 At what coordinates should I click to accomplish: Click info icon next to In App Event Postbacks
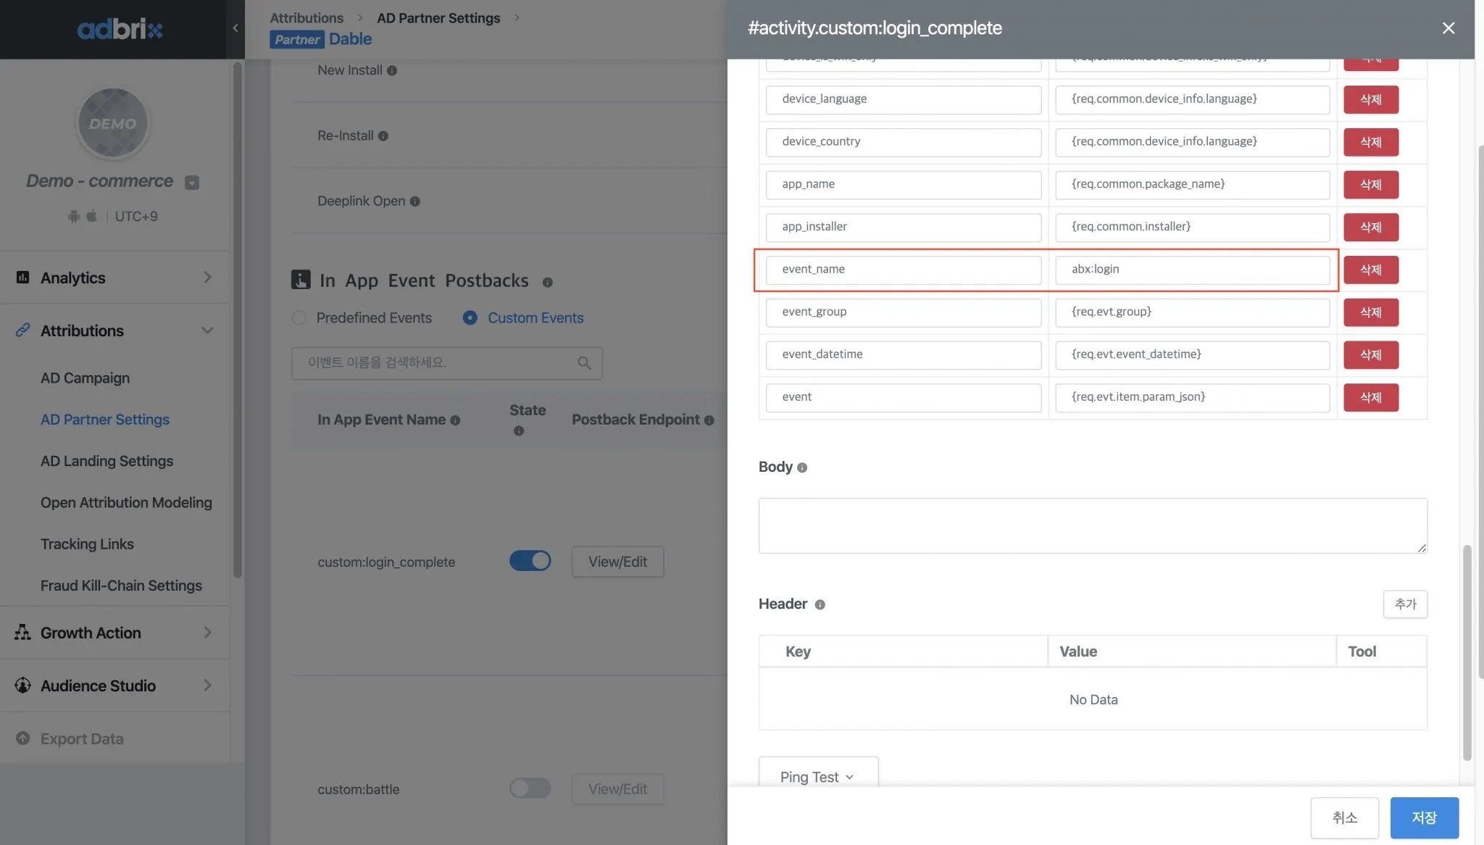coord(547,283)
